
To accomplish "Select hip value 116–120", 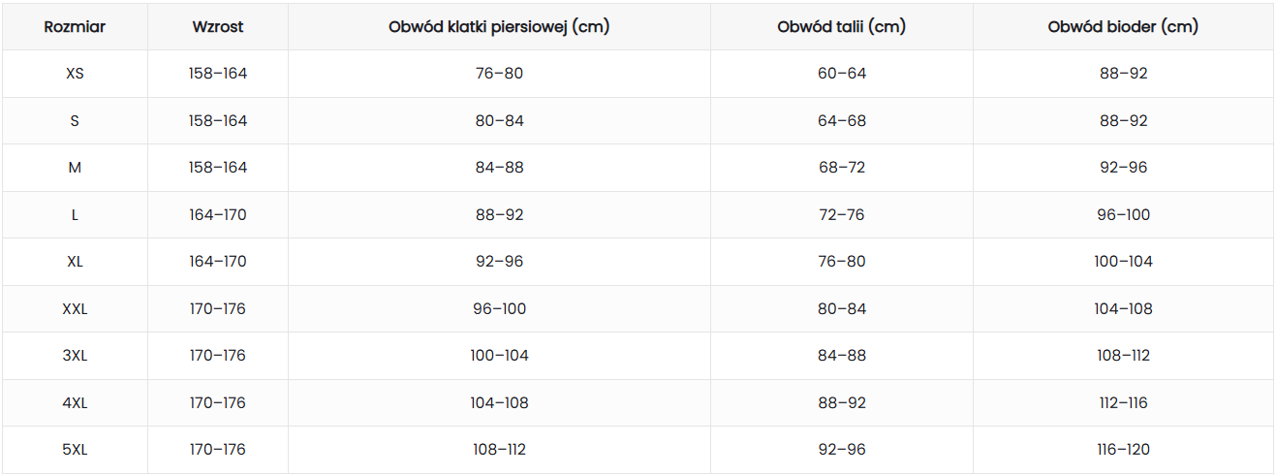I will tap(1123, 450).
